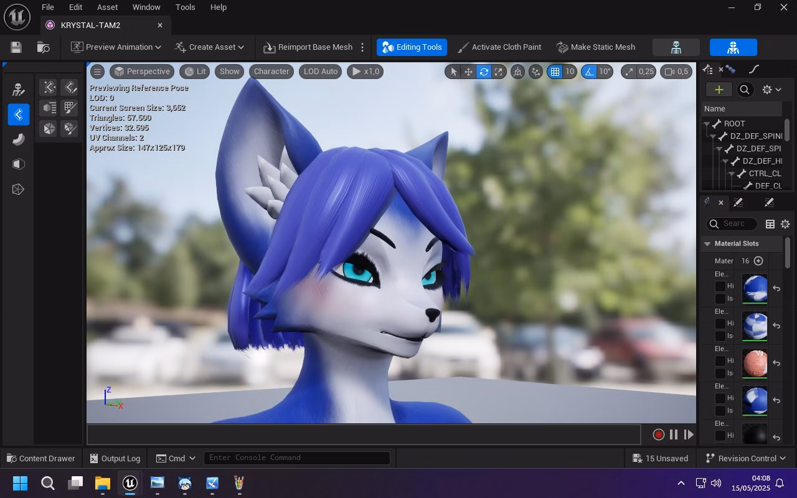Select the skeleton editing tool with pencil

[x=18, y=90]
